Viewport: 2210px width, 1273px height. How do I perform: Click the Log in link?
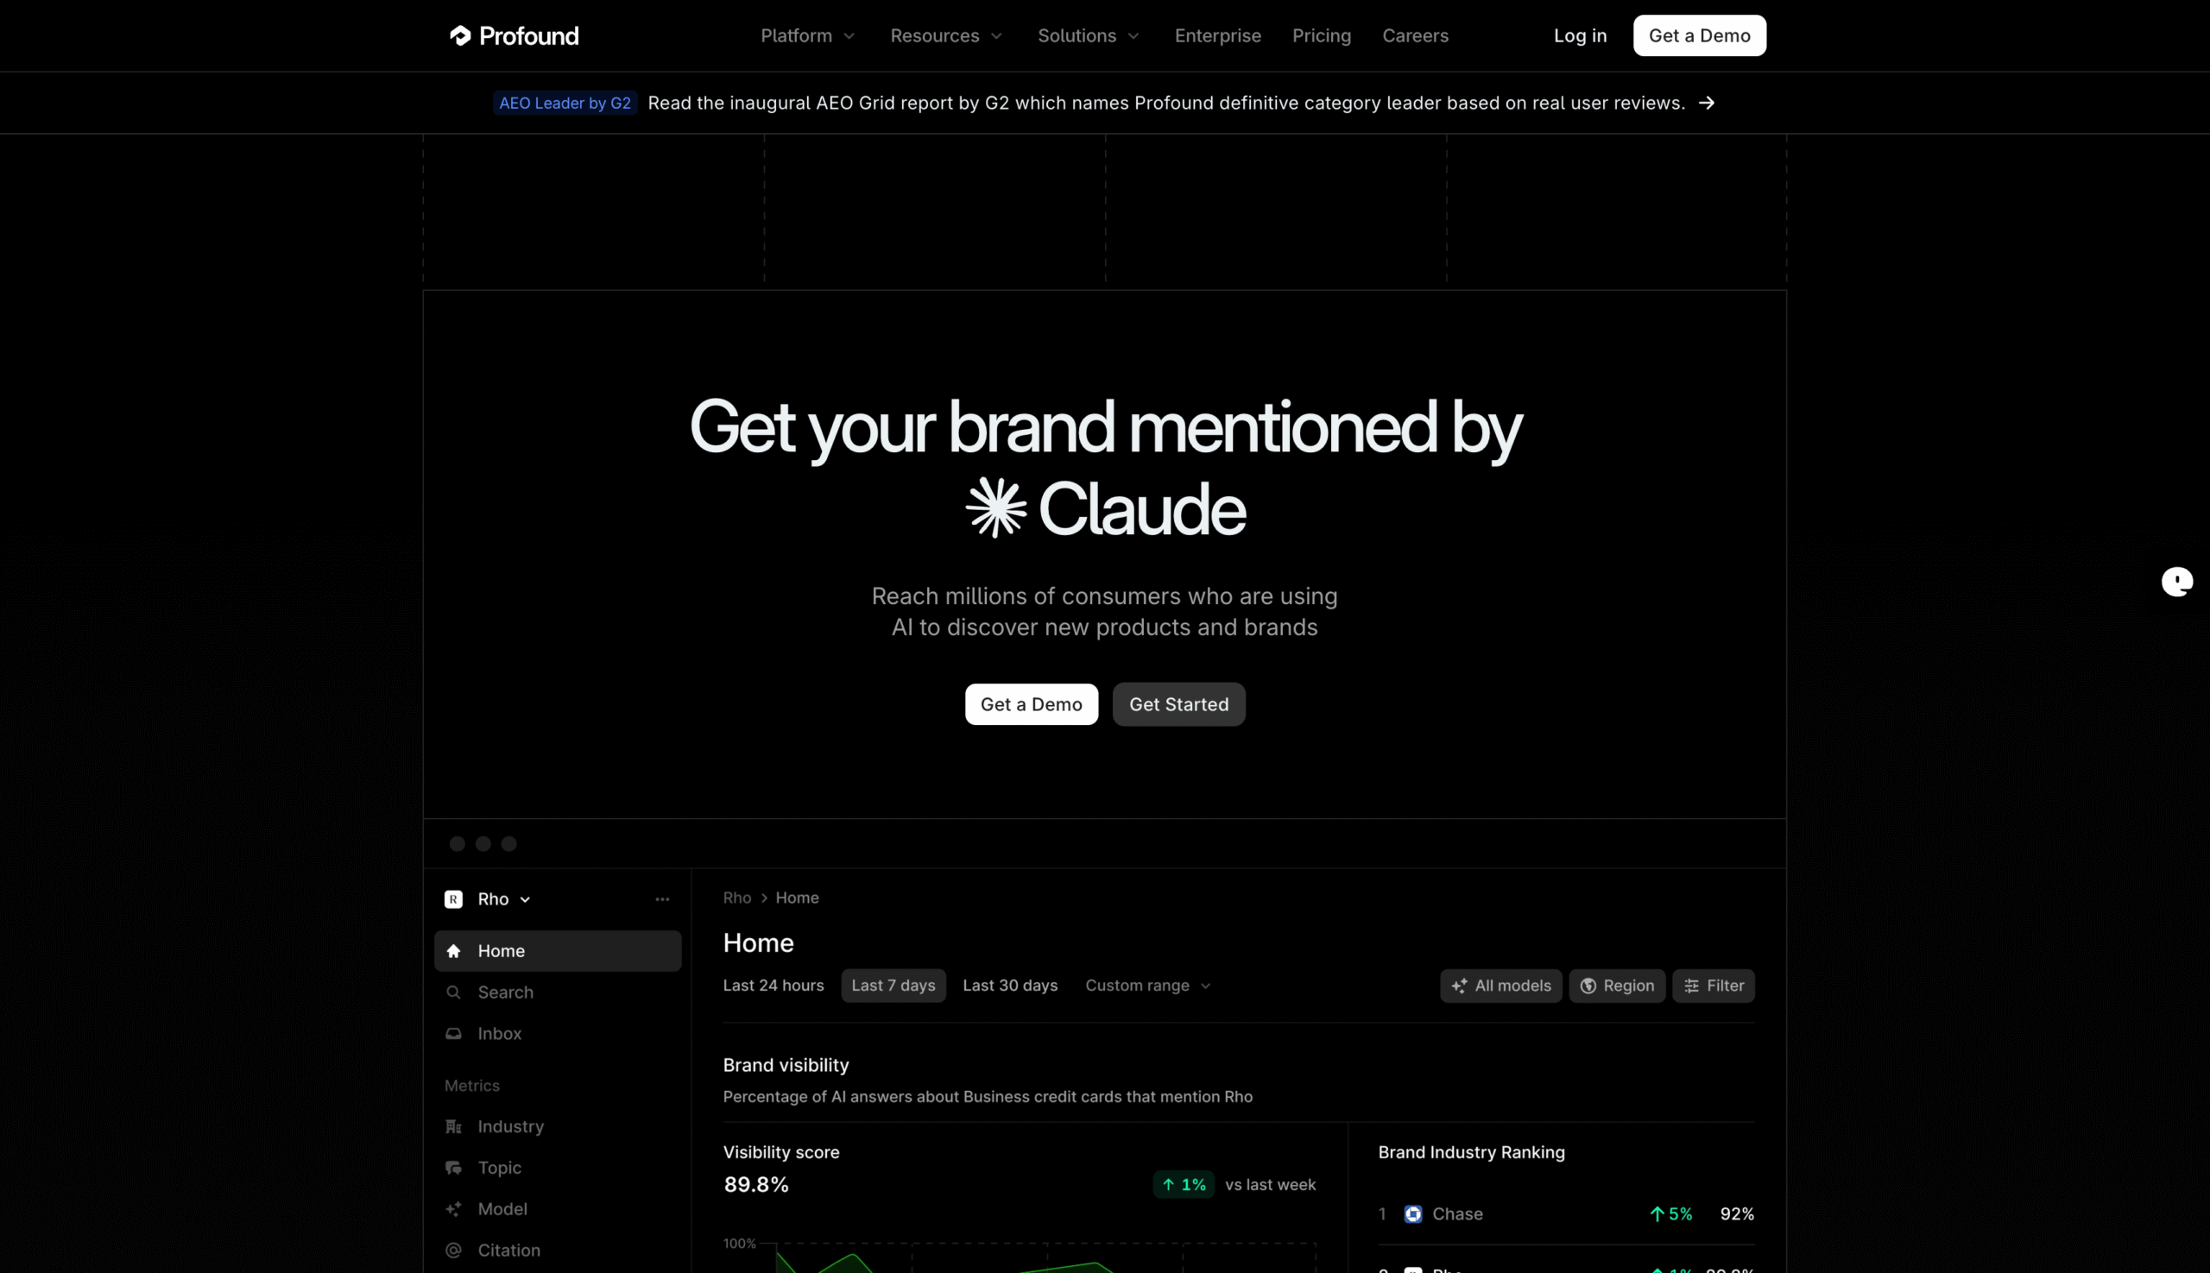point(1580,36)
